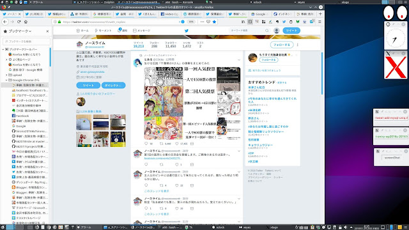Open Twitter Messages (メッセージ) link
This screenshot has width=409, height=230.
click(142, 31)
